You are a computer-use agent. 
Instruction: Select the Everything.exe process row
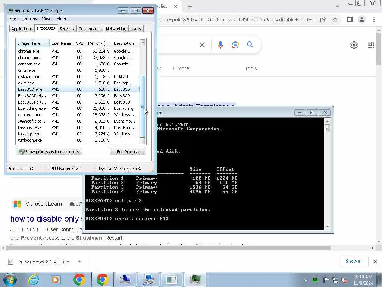[78, 108]
